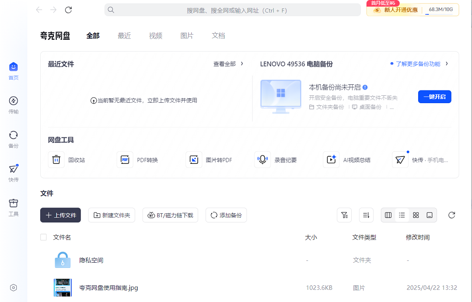Switch to the 图片 tab
This screenshot has height=302, width=472.
187,35
